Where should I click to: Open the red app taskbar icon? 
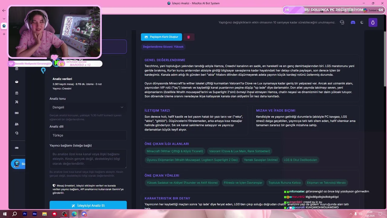point(54,214)
